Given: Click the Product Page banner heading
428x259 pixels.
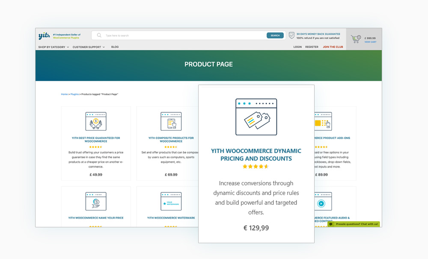Looking at the screenshot, I should pos(208,65).
